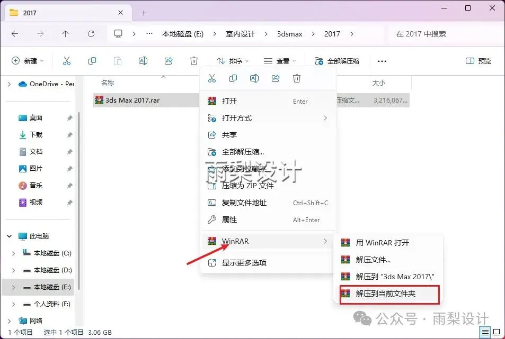Click Delete icon in the context menu
Image resolution: width=505 pixels, height=339 pixels.
click(x=297, y=78)
